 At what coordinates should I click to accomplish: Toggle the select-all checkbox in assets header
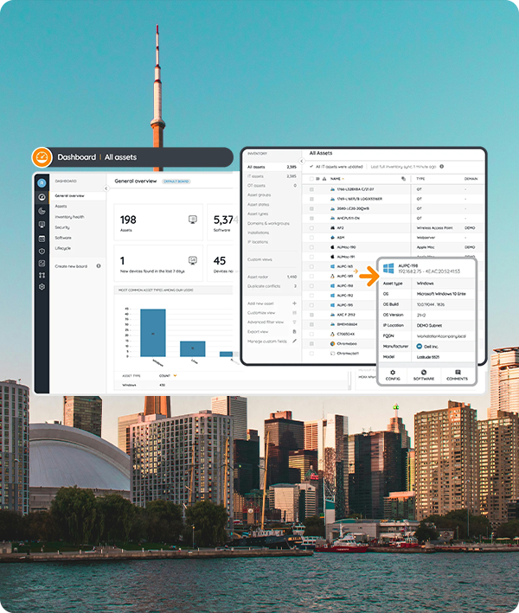(311, 178)
